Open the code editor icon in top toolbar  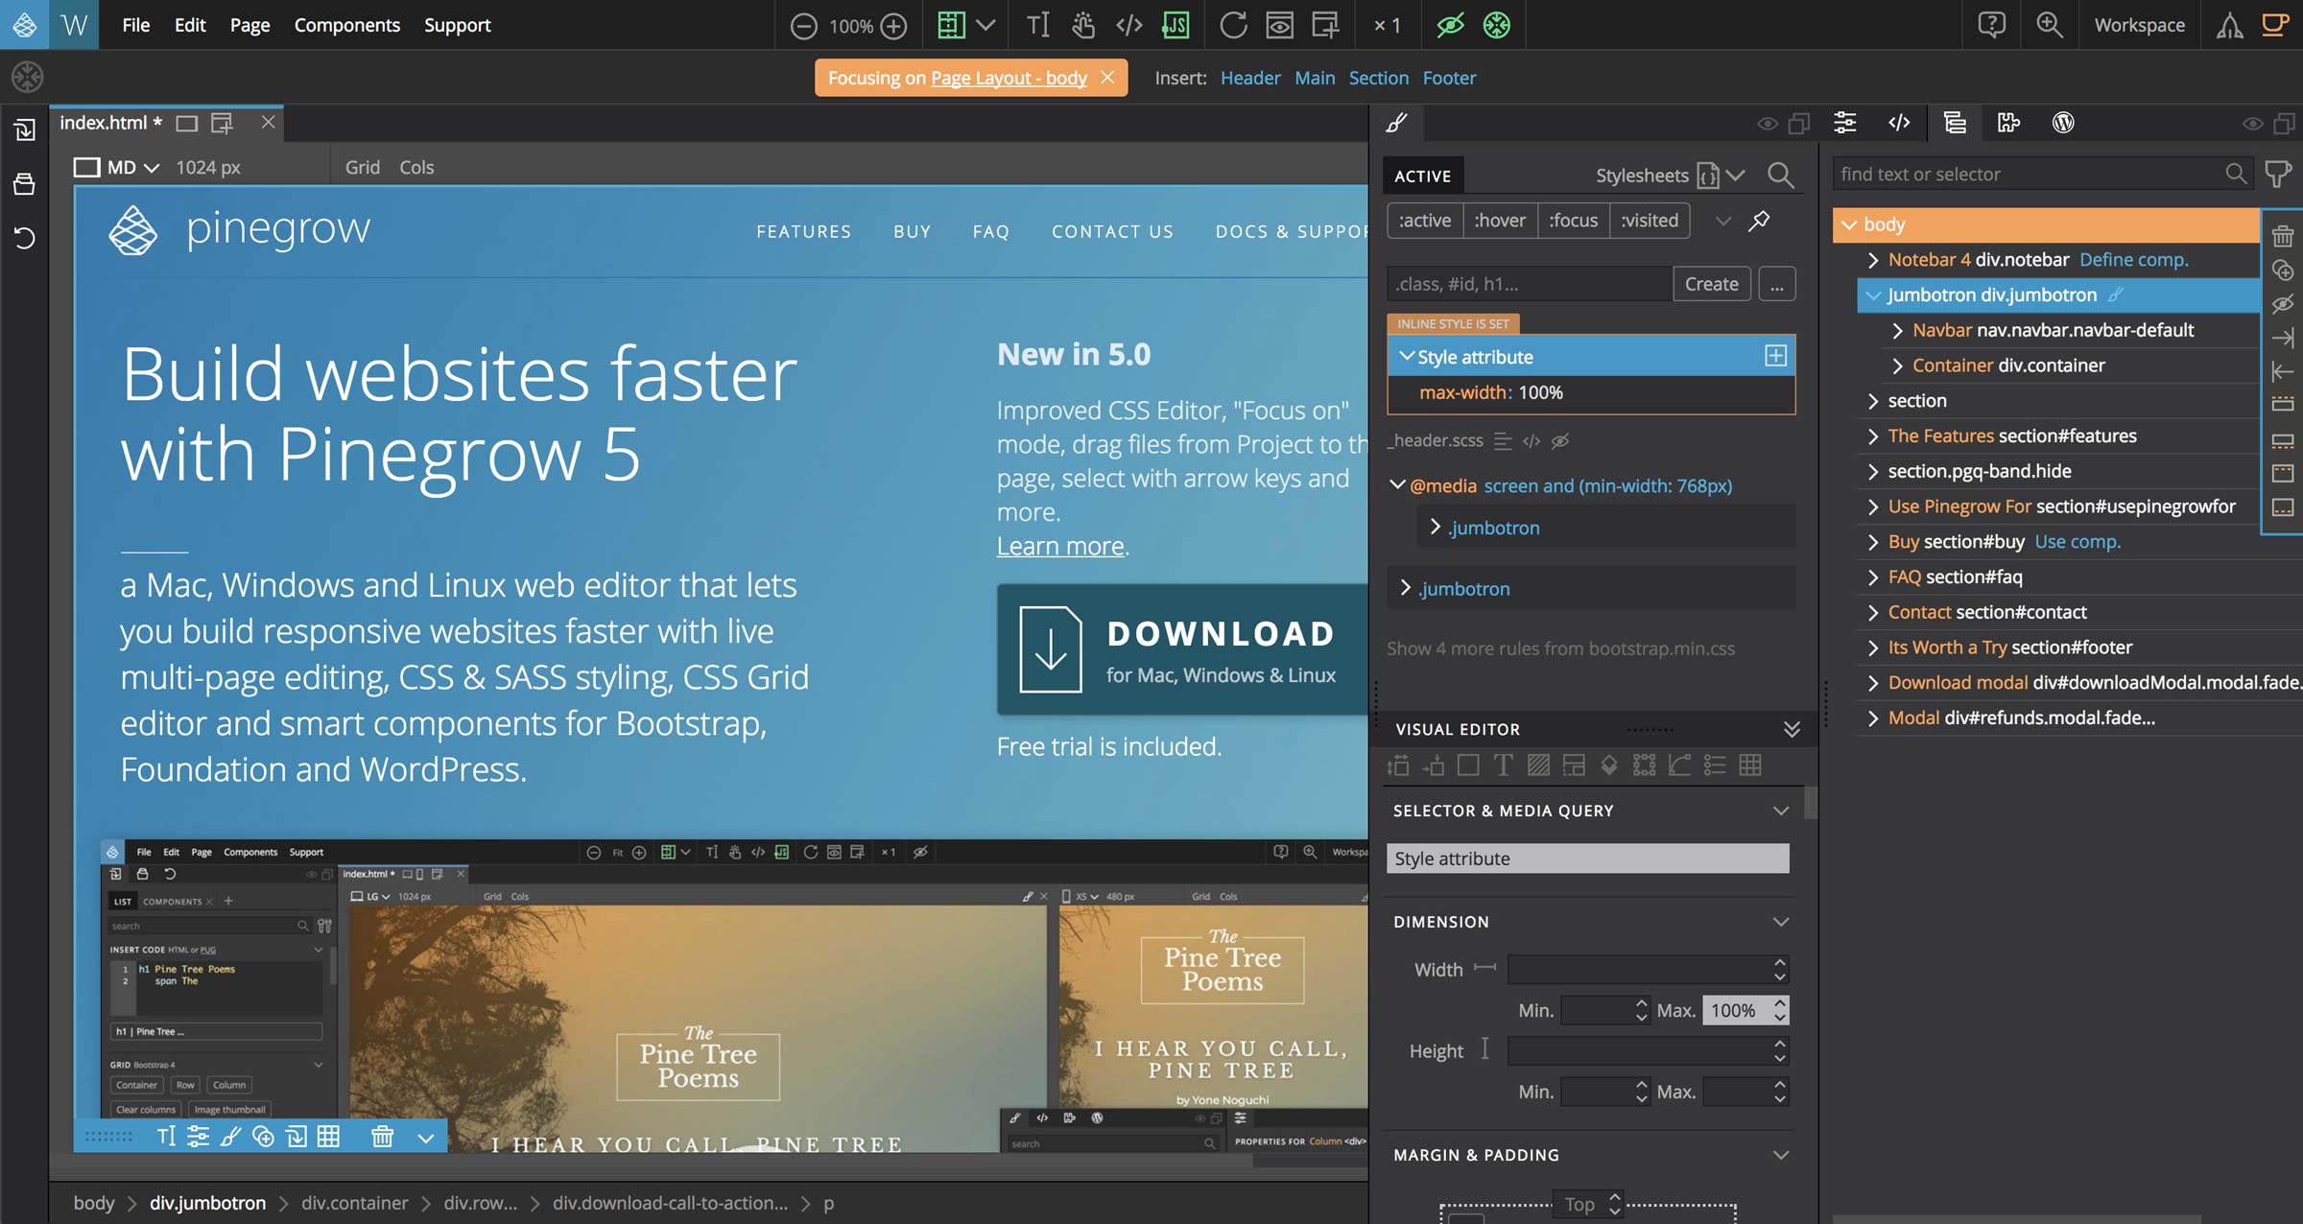click(x=1129, y=25)
